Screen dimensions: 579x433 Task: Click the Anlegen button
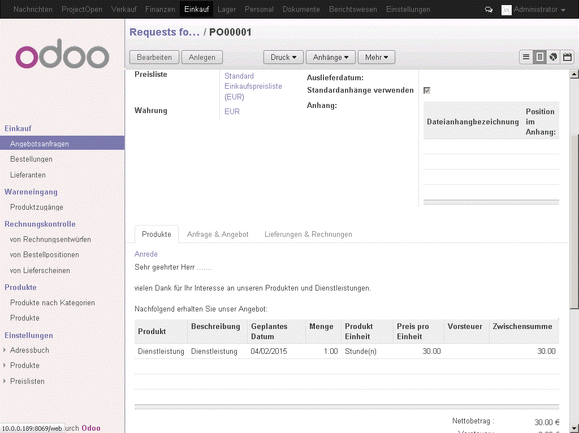[x=202, y=57]
